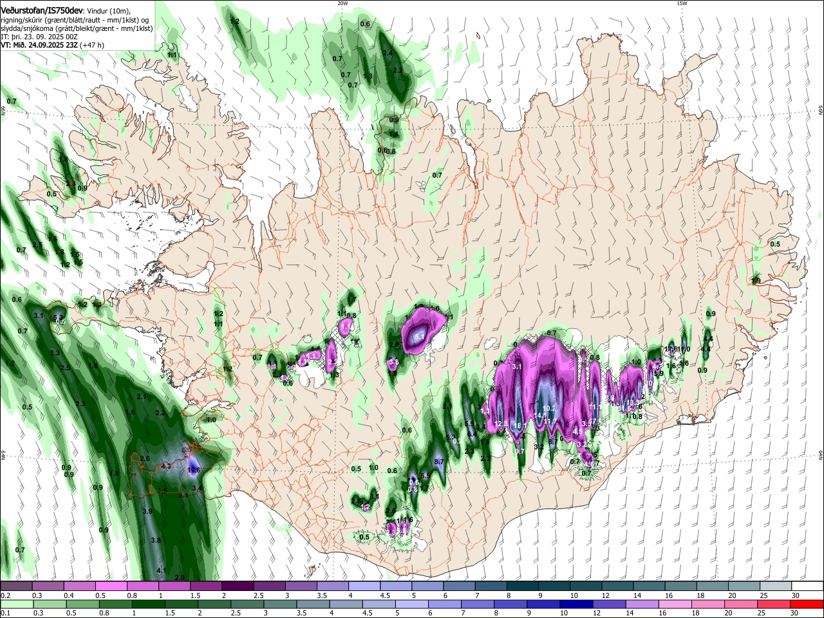Click the '10.2' value over Vatnajökull
This screenshot has height=618, width=824.
coord(549,408)
